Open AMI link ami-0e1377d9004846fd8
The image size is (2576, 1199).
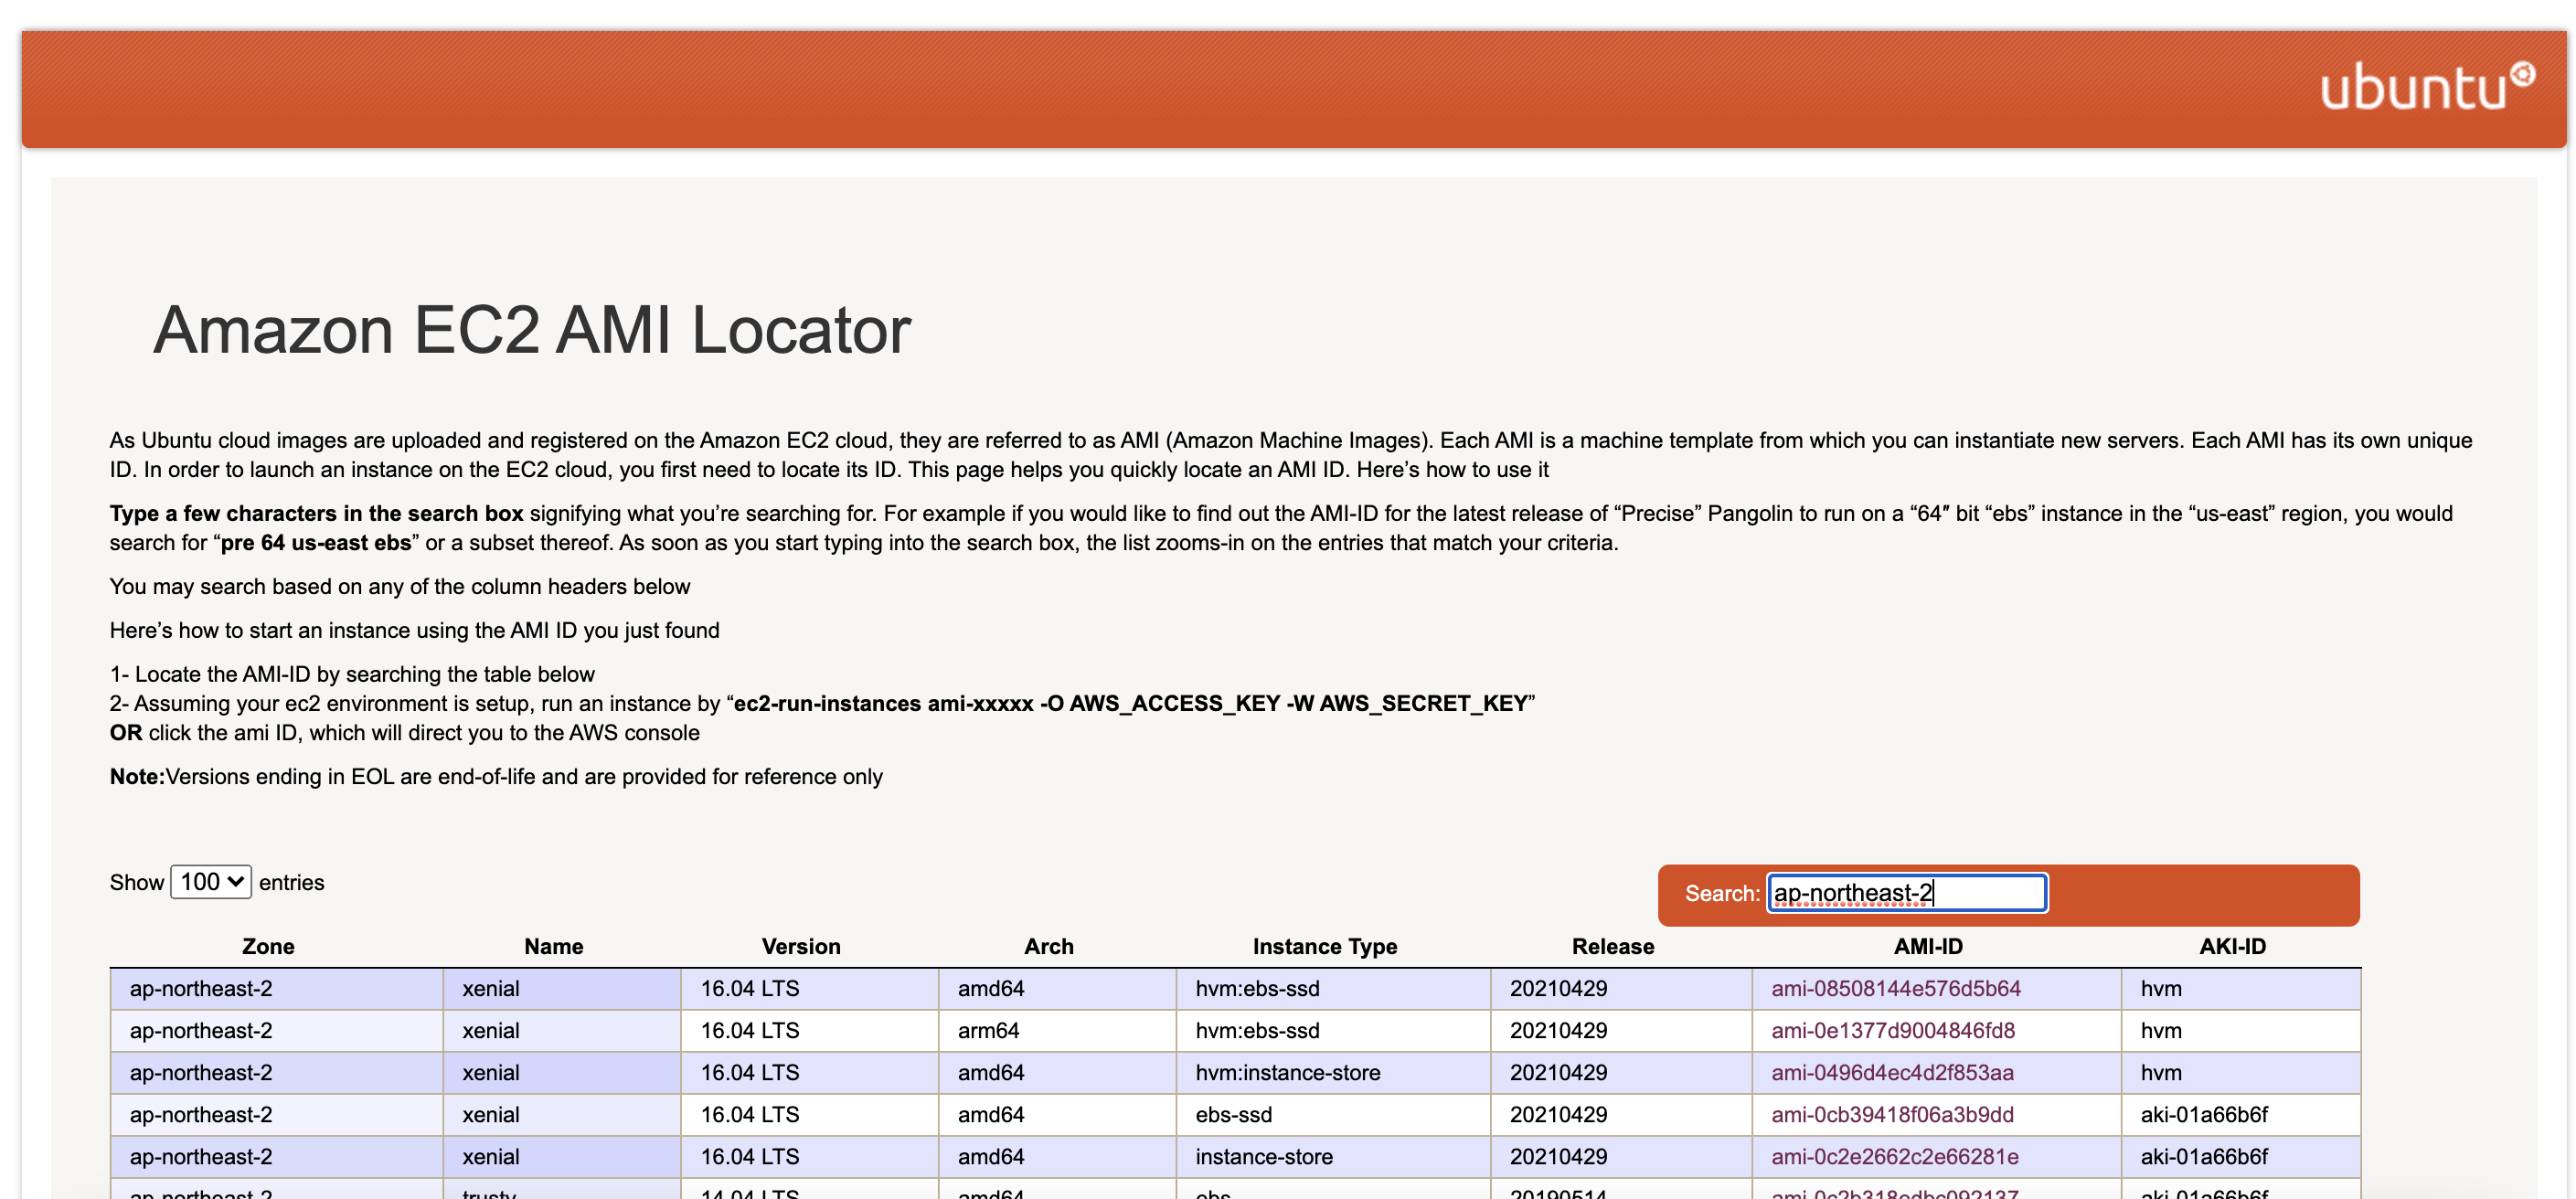(x=1893, y=1030)
